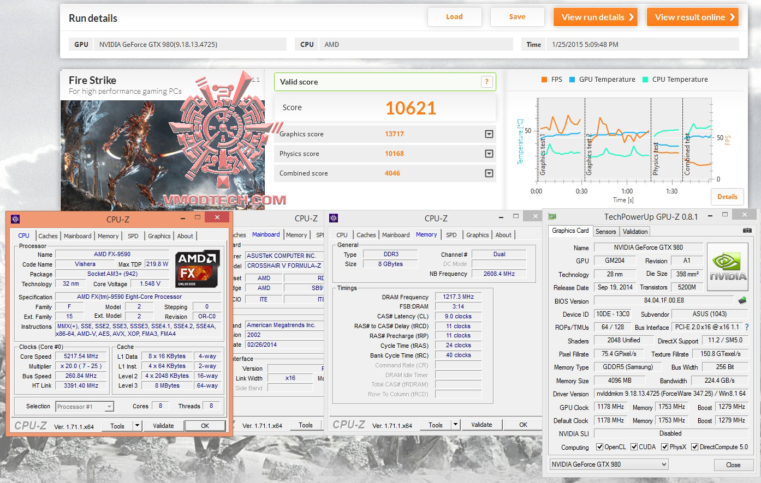Click the AMD FX Unlocked logo in CPU-Z
The image size is (761, 483).
pyautogui.click(x=198, y=268)
